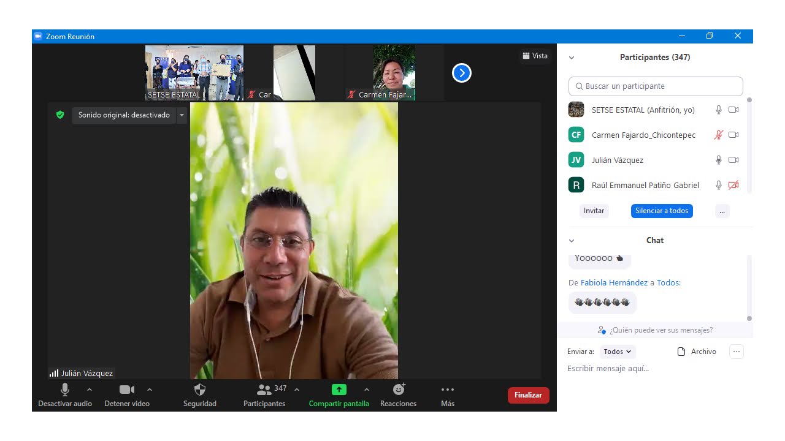
Task: Click the Zoom Reunión title bar app icon
Action: (x=38, y=36)
